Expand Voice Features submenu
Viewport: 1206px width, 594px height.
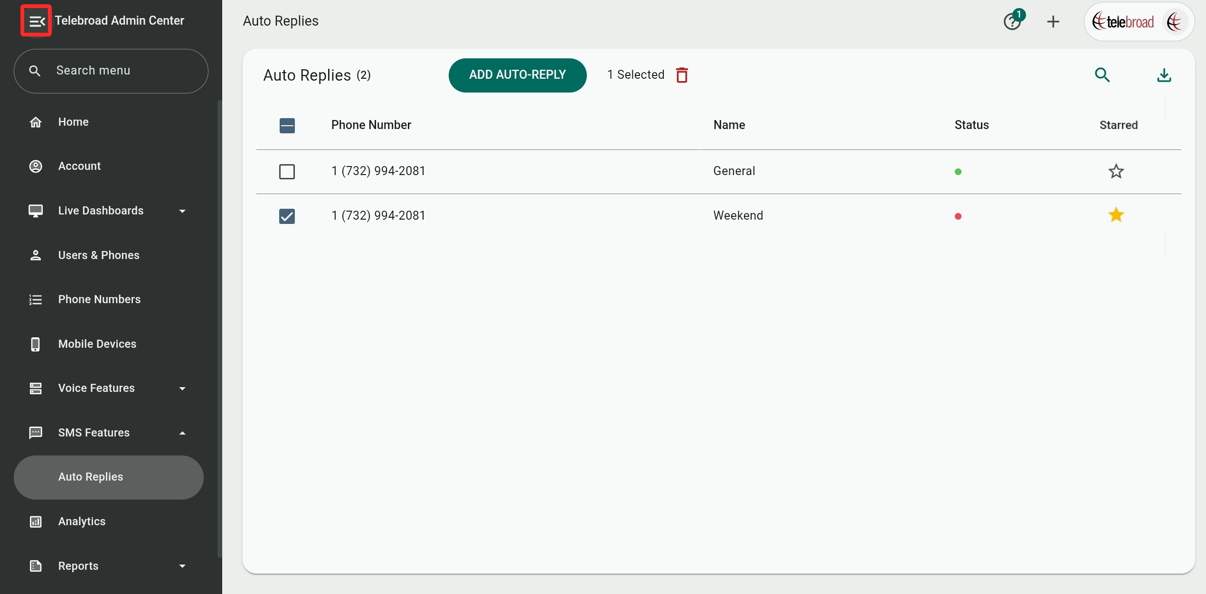[182, 388]
